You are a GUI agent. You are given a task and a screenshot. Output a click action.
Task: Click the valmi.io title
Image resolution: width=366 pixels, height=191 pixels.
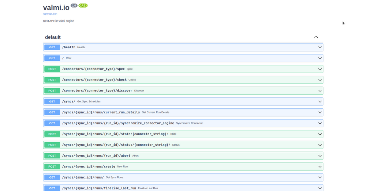point(56,8)
